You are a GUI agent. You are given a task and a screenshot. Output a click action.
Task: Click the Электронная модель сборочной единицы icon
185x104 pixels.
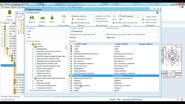(x=35, y=78)
